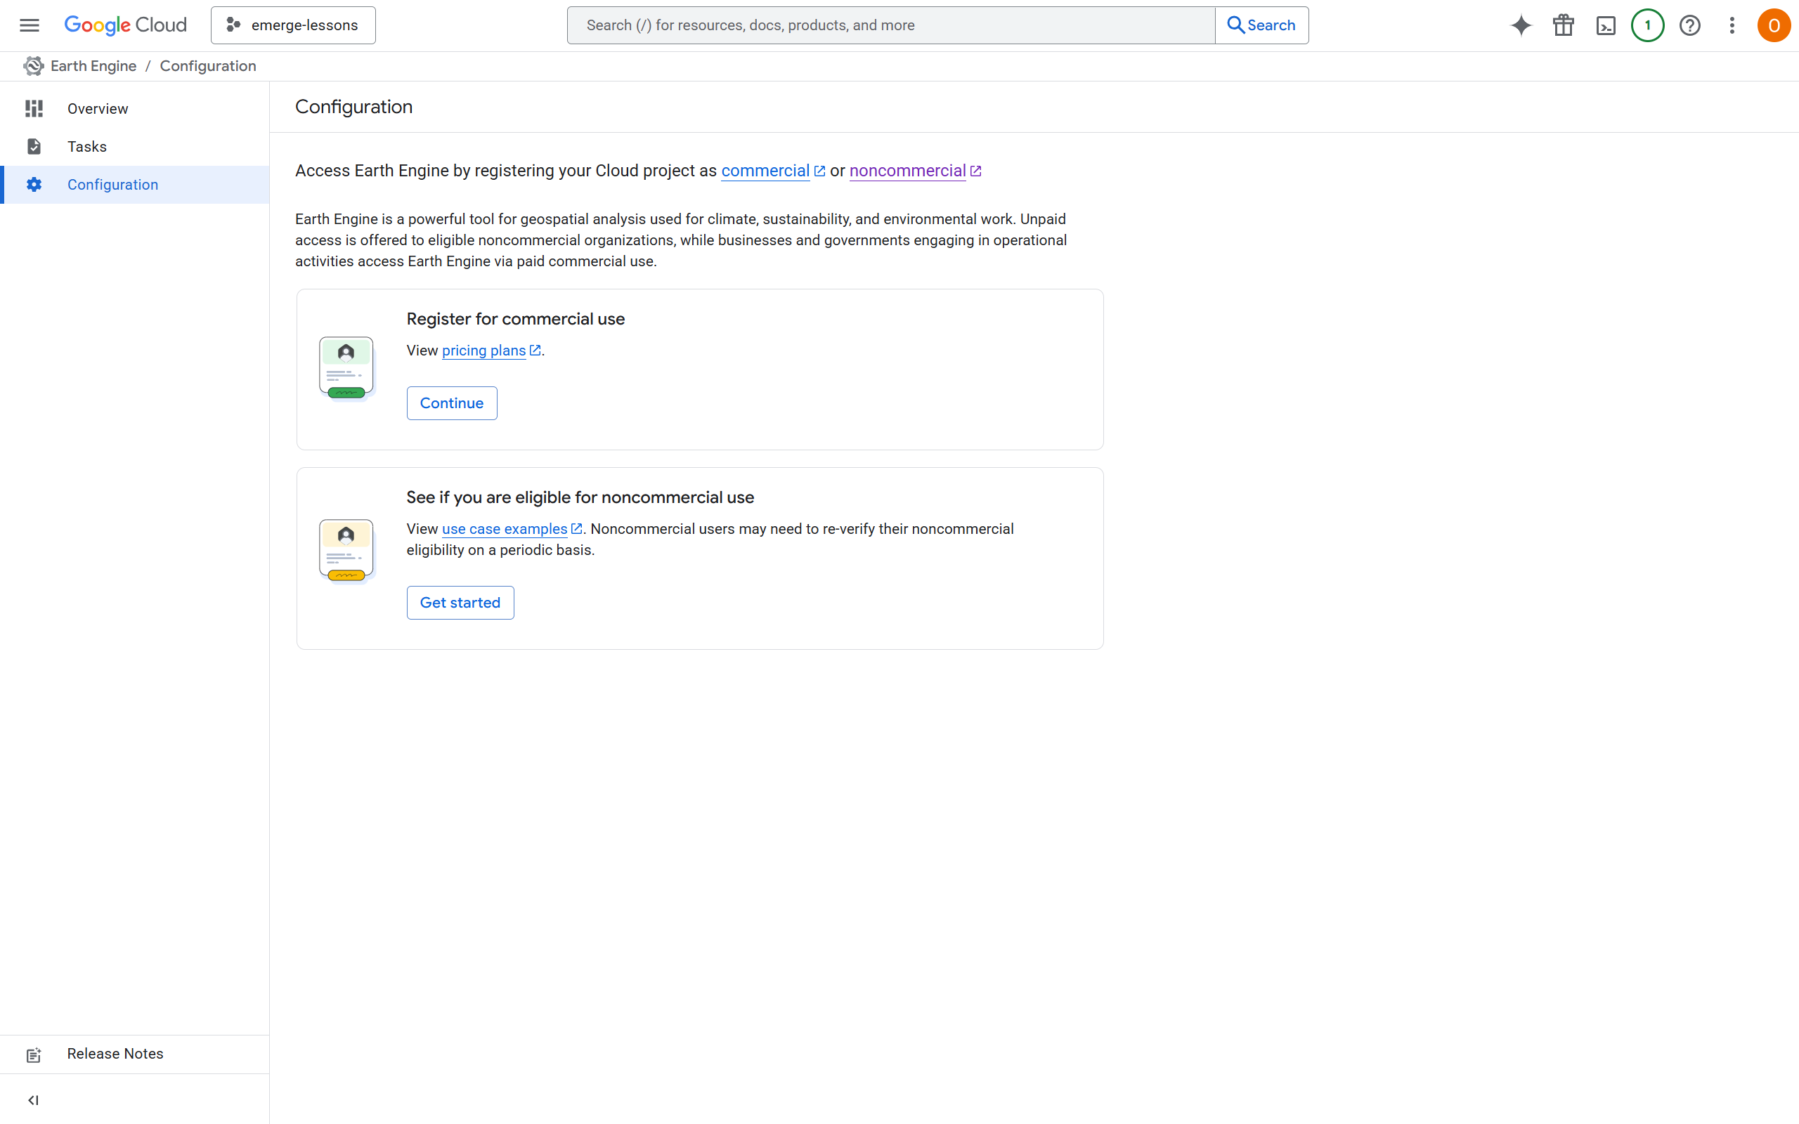Open the navigation menu hamburger icon

coord(29,25)
